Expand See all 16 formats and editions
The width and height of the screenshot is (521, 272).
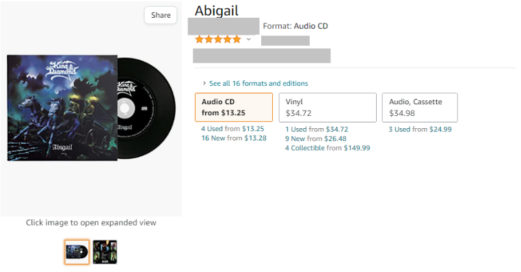[258, 83]
